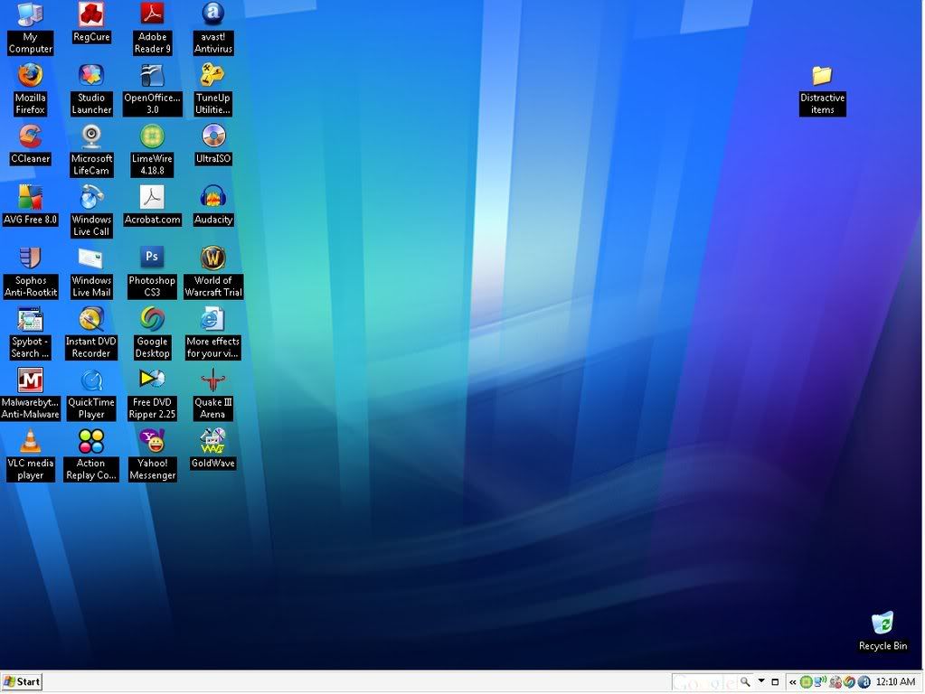Screen dimensions: 925x694
Task: Select the LimeWire 4.18.8 icon
Action: (x=152, y=150)
